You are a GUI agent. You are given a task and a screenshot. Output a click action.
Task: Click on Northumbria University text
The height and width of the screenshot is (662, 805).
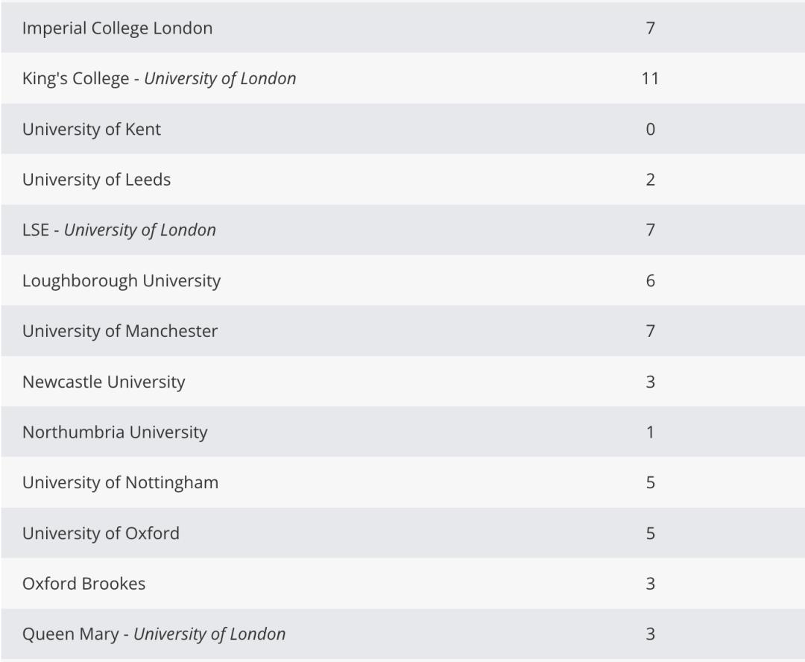pos(115,432)
